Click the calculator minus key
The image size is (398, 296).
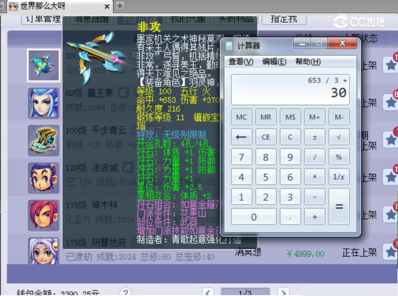pyautogui.click(x=315, y=197)
